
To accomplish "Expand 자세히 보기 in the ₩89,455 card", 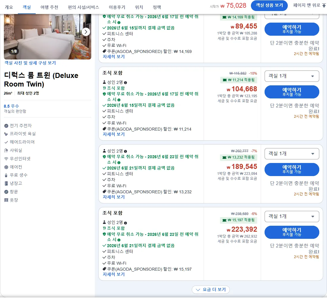I will click(114, 57).
